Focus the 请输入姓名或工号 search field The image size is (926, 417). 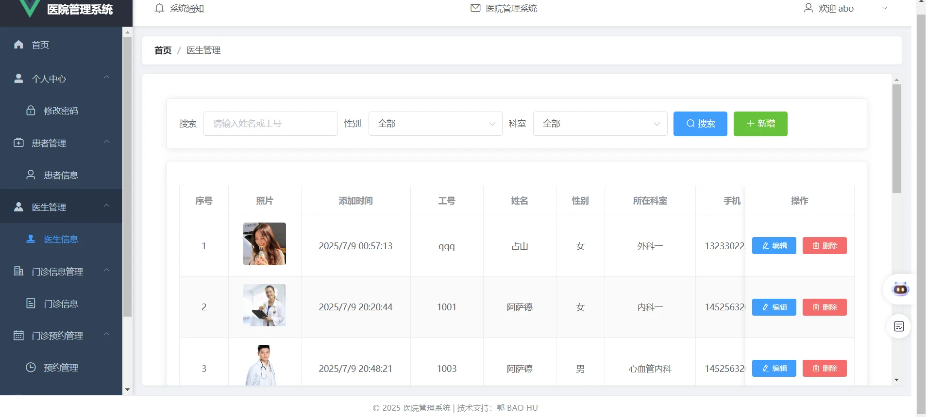click(270, 124)
